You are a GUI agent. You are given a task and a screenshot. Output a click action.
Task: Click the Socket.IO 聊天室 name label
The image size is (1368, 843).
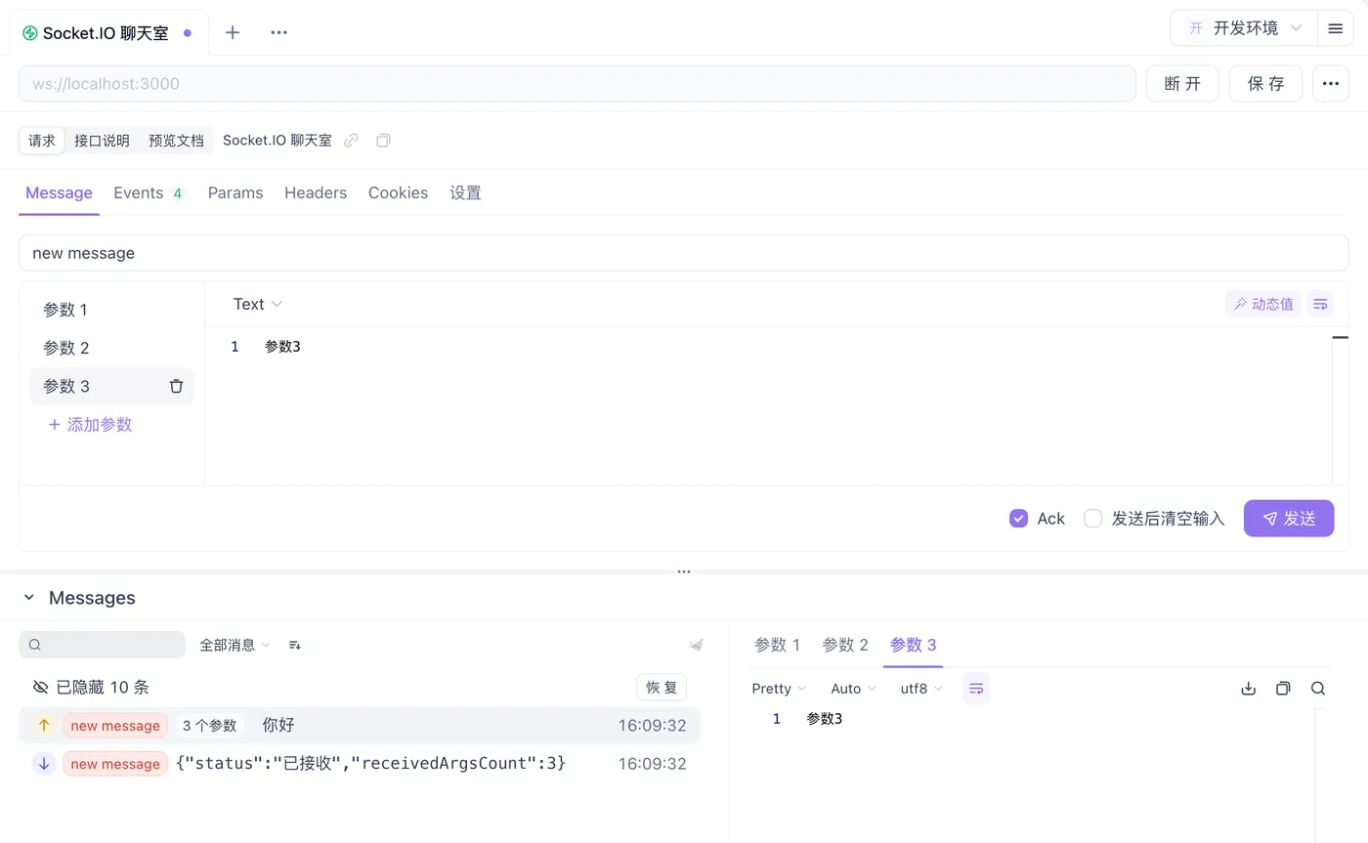coord(278,141)
